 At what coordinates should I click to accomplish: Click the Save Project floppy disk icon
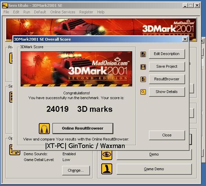click(143, 67)
